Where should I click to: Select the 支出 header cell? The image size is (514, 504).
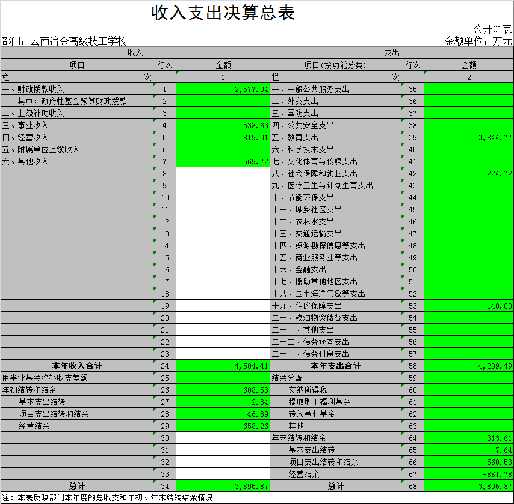[x=392, y=53]
